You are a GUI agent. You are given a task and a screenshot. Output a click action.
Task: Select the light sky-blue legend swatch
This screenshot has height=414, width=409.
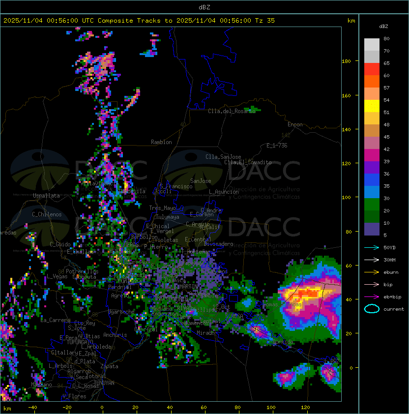click(372, 192)
